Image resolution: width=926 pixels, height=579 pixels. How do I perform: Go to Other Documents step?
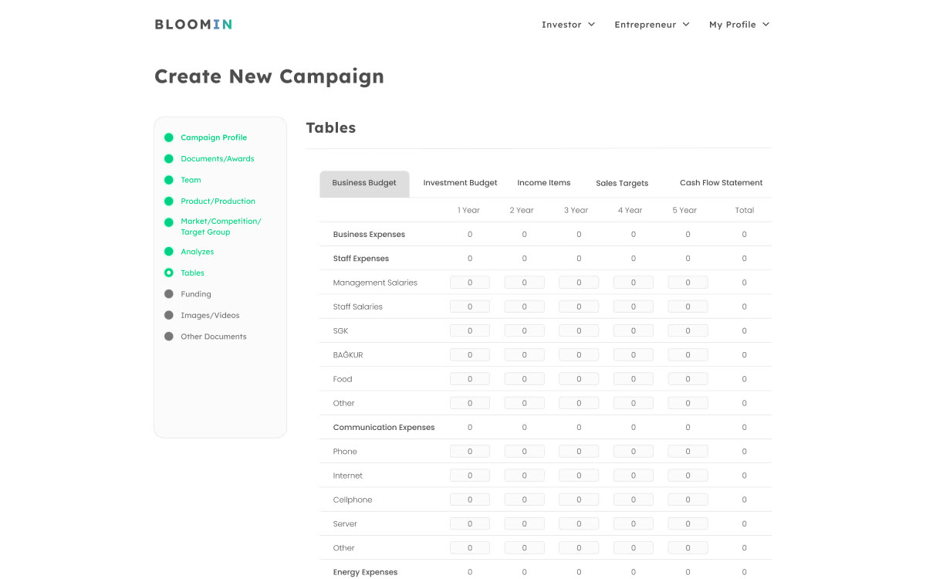(214, 337)
